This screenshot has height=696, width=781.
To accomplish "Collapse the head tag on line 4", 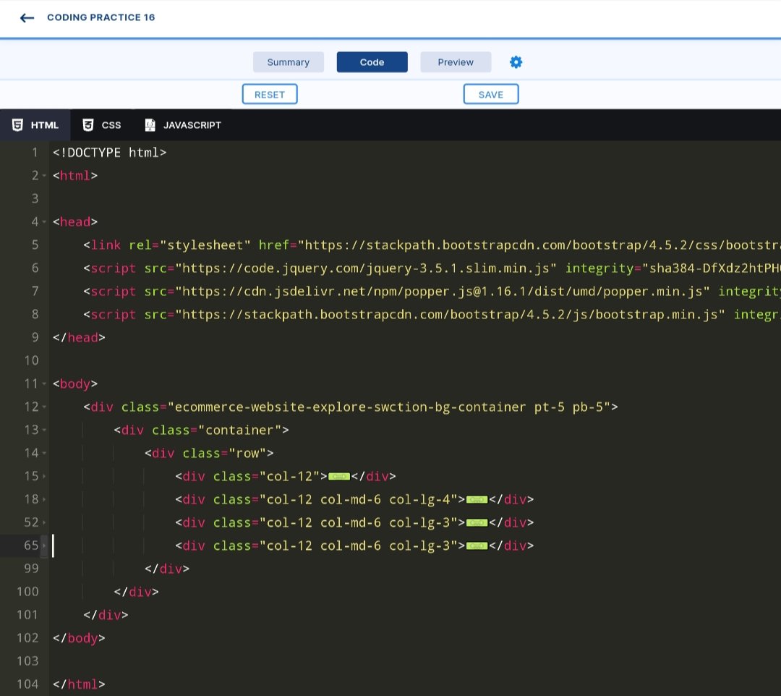I will [44, 221].
